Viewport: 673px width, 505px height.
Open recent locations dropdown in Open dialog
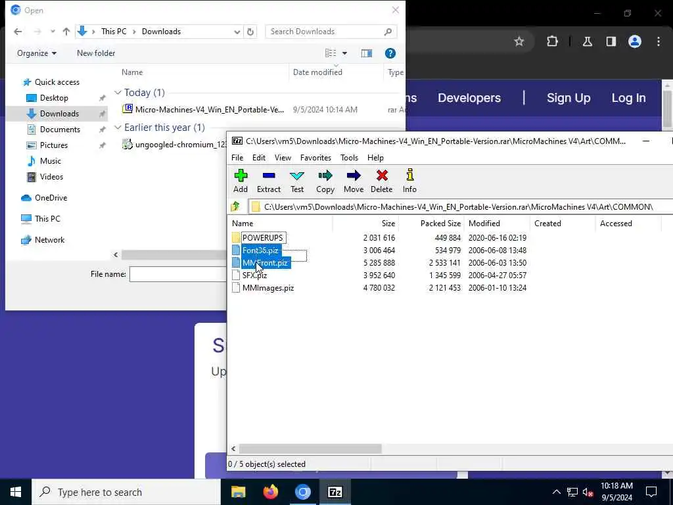(53, 32)
